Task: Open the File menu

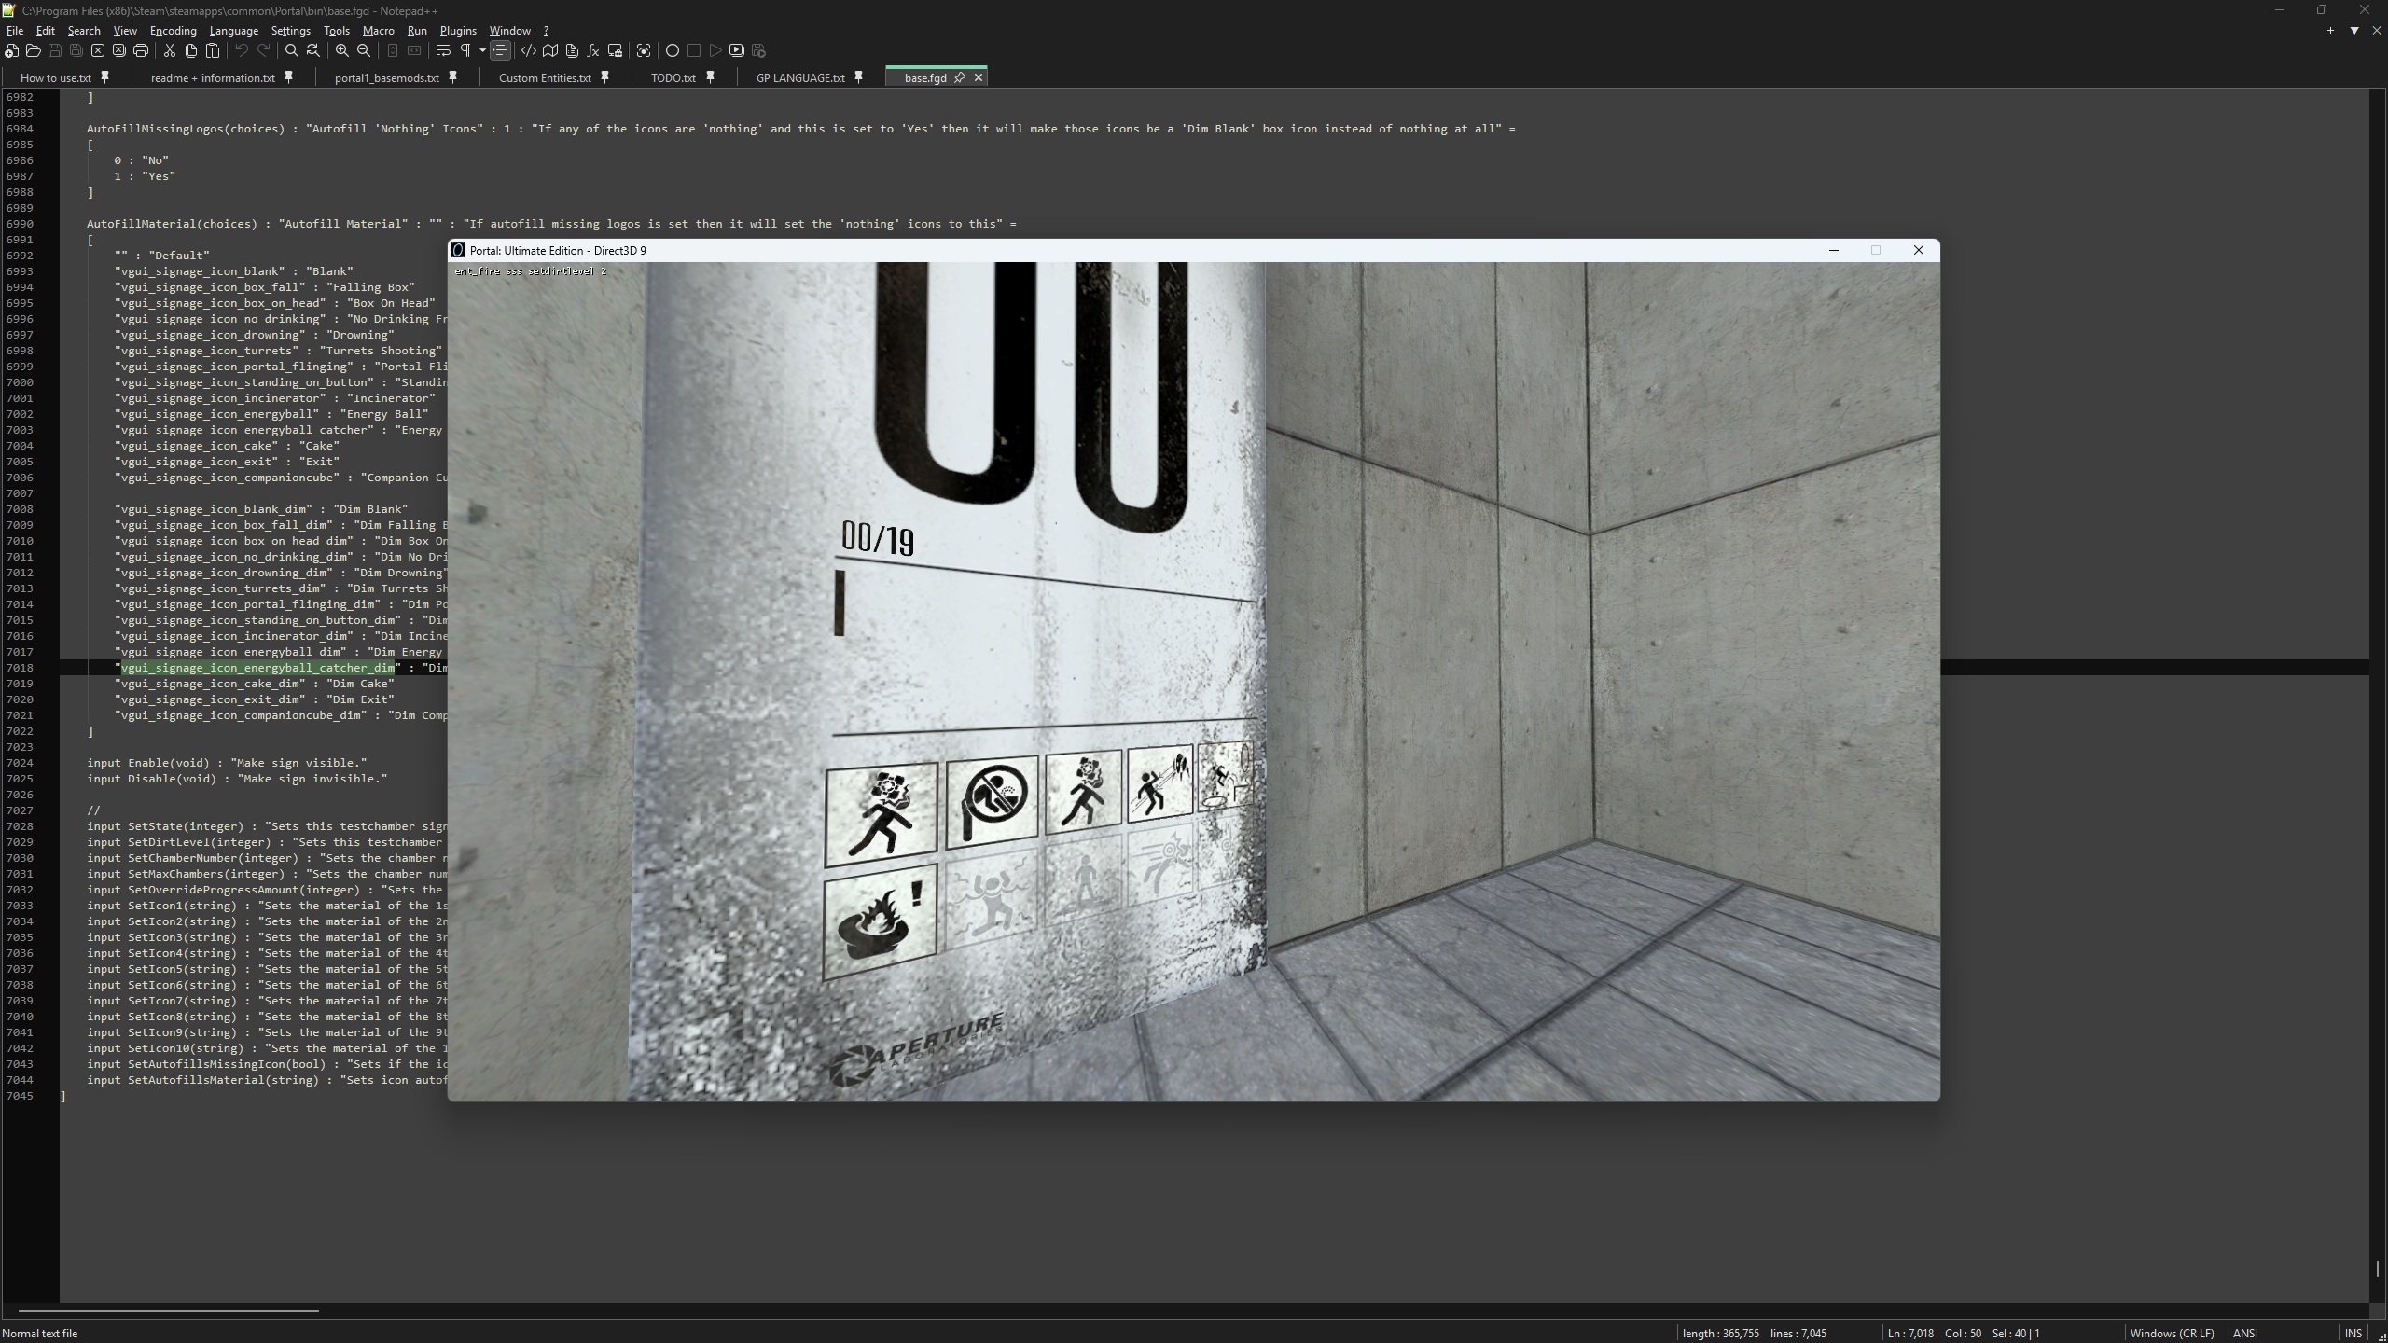Action: point(15,31)
